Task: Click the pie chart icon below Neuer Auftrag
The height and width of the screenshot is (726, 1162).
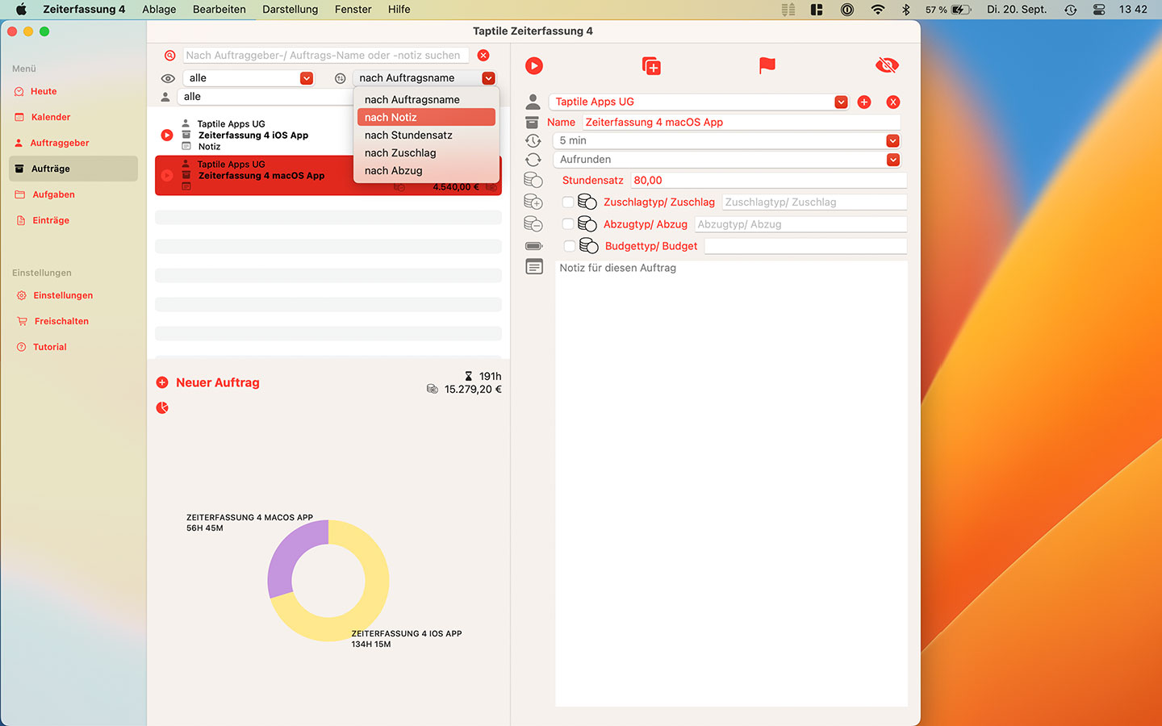Action: pyautogui.click(x=162, y=407)
